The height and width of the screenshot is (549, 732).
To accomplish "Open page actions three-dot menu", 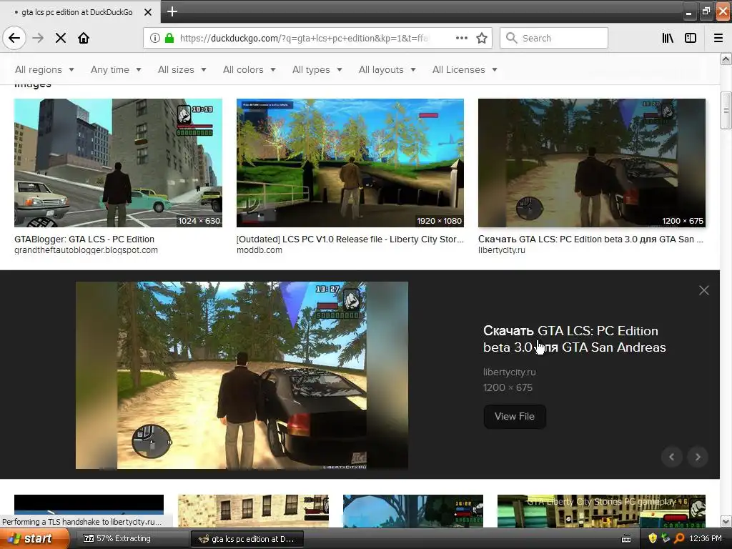I will coord(461,38).
